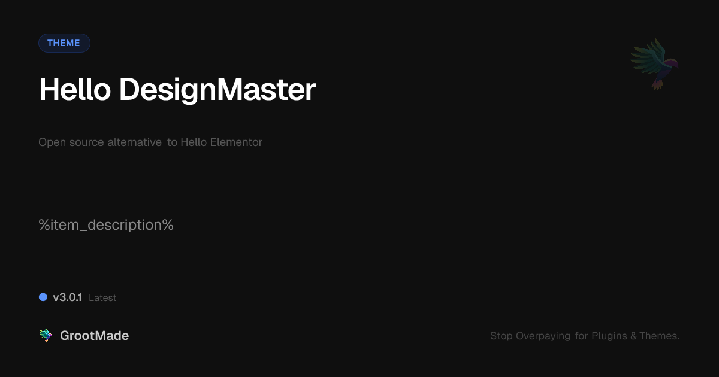Image resolution: width=719 pixels, height=377 pixels.
Task: Open the Hello DesignMaster title
Action: [177, 90]
